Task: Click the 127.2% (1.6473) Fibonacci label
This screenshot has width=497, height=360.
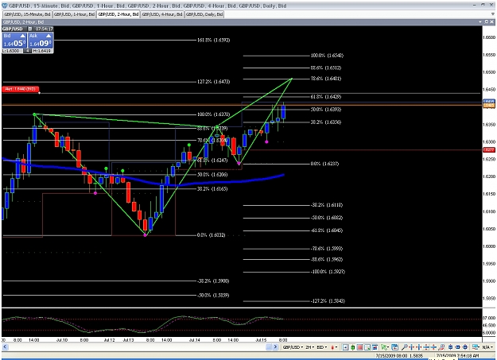Action: pyautogui.click(x=214, y=81)
